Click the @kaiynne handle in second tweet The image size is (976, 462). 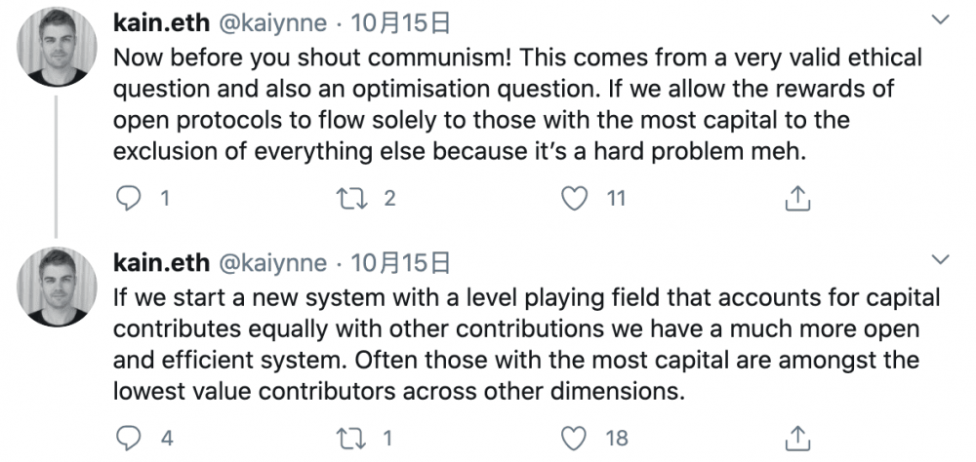(x=272, y=261)
